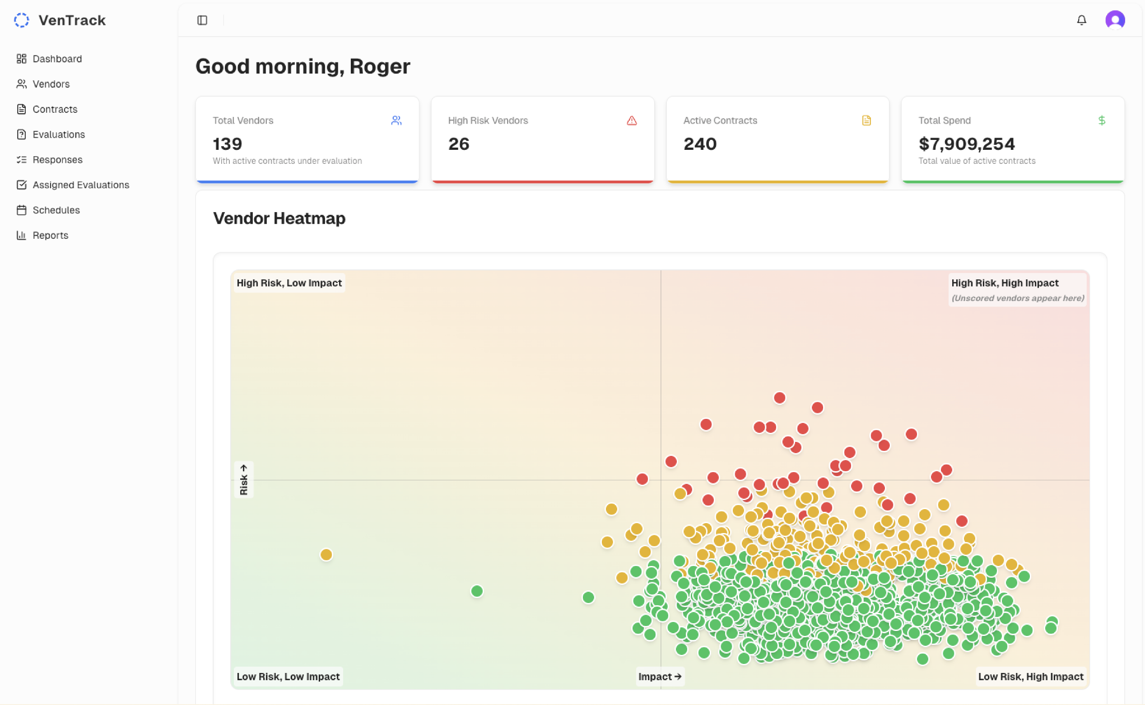Click the Total Vendors people icon
The image size is (1145, 705).
396,121
